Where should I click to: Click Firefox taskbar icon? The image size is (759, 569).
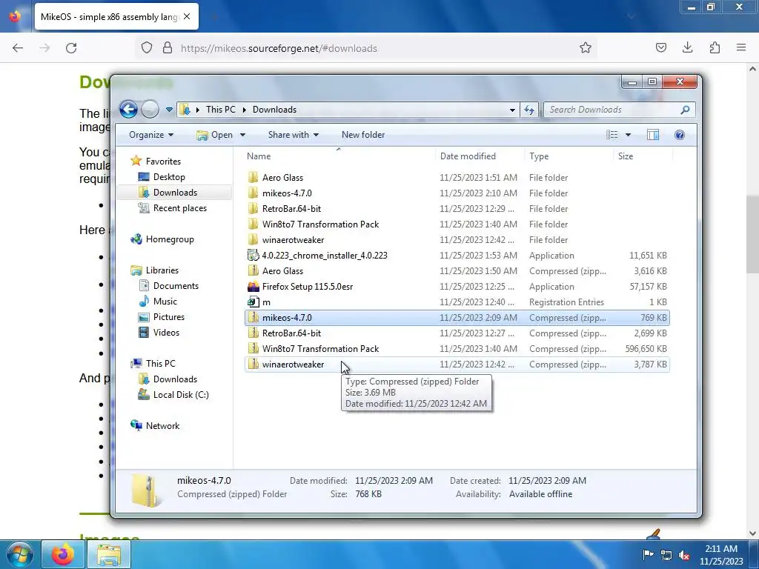point(63,554)
